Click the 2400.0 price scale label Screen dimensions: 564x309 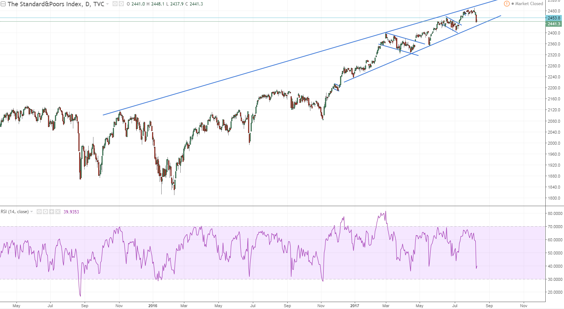coord(554,33)
